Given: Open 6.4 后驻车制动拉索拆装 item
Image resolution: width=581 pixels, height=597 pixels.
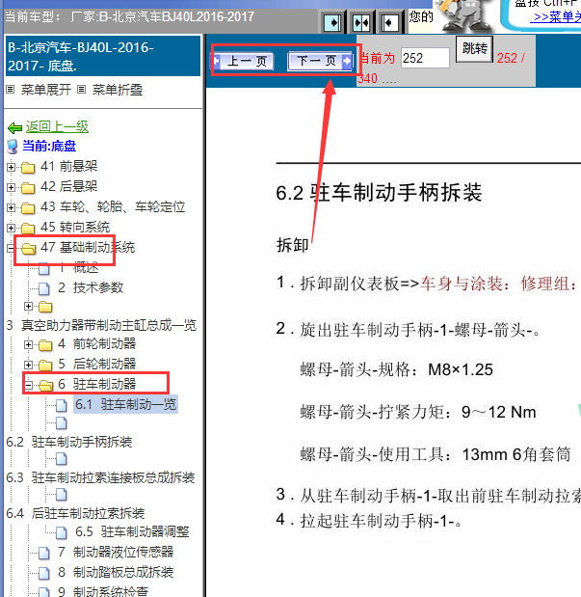Looking at the screenshot, I should [75, 513].
